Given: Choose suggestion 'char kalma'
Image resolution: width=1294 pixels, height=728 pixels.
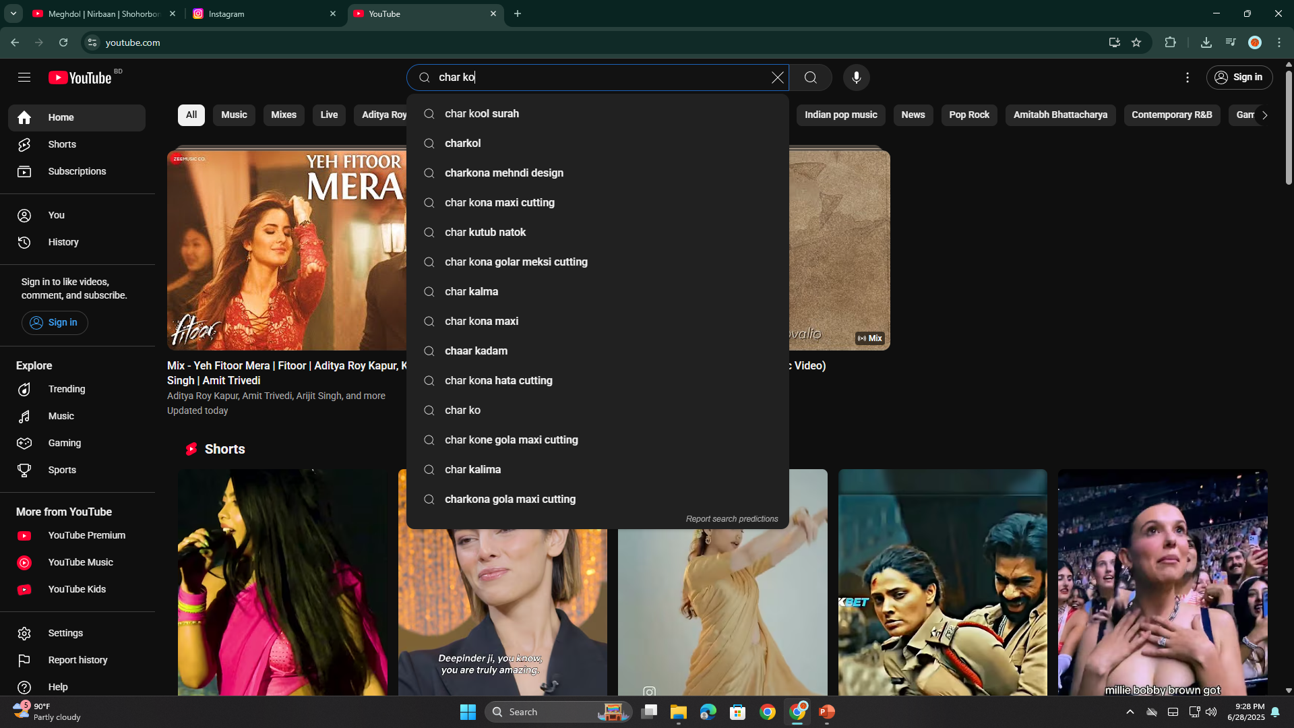Looking at the screenshot, I should pos(597,292).
